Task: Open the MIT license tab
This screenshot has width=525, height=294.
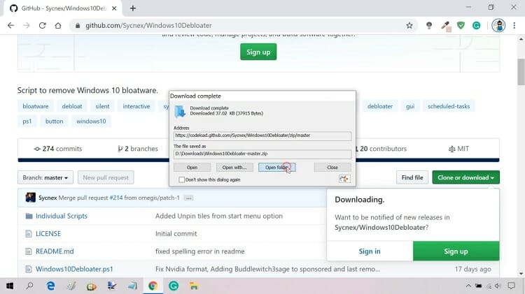Action: coord(458,149)
